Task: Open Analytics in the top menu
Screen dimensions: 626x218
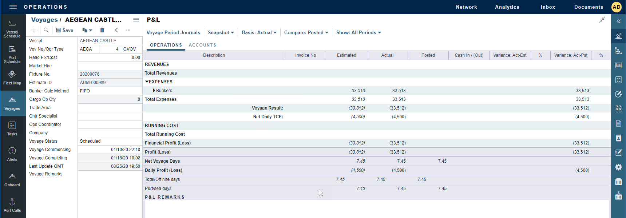Action: click(x=507, y=7)
